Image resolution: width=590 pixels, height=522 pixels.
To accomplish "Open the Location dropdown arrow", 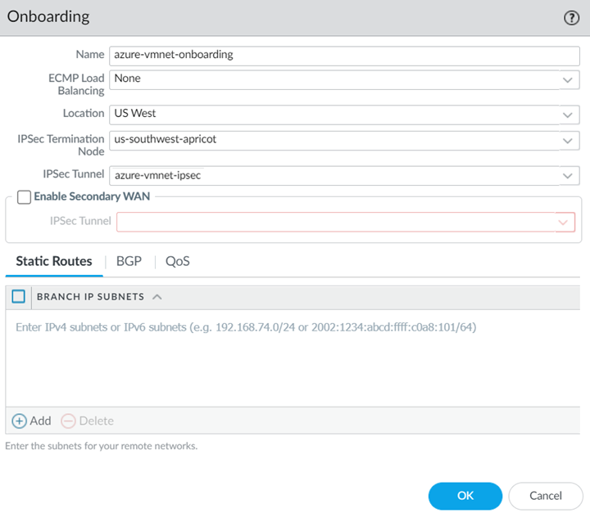I will click(x=569, y=115).
